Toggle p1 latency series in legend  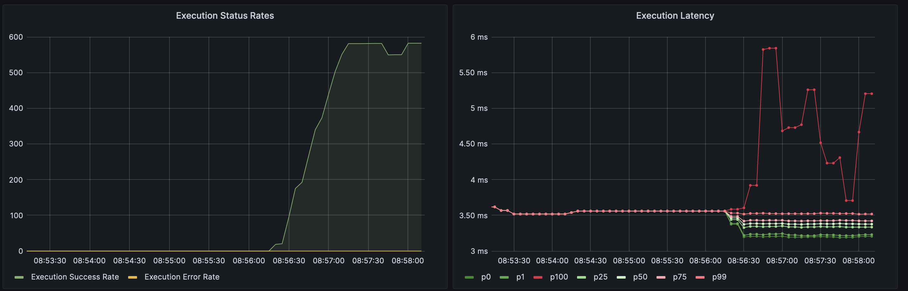(x=520, y=277)
